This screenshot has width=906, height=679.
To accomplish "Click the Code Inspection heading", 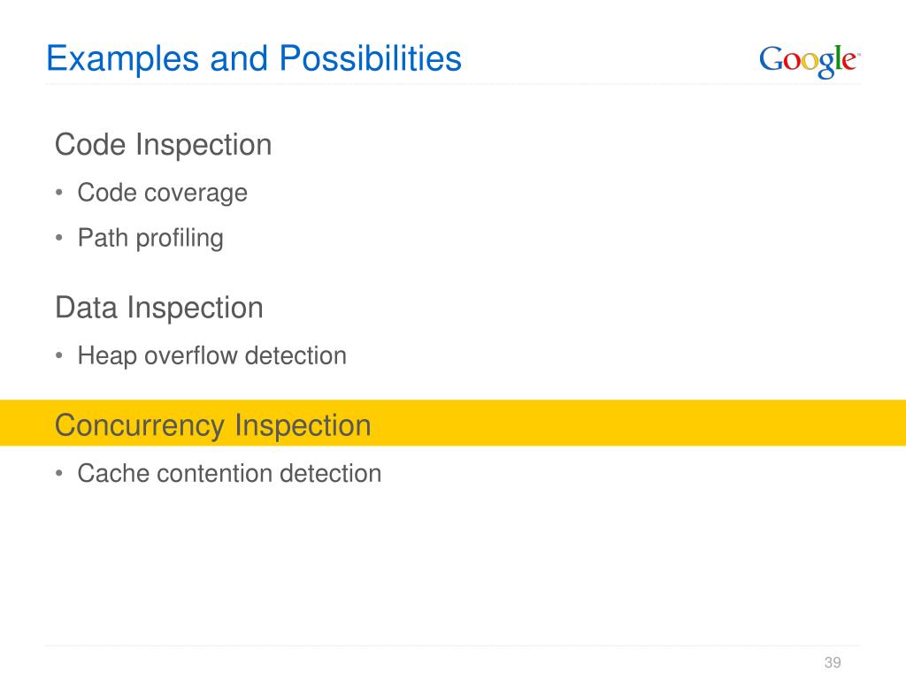I will (163, 144).
